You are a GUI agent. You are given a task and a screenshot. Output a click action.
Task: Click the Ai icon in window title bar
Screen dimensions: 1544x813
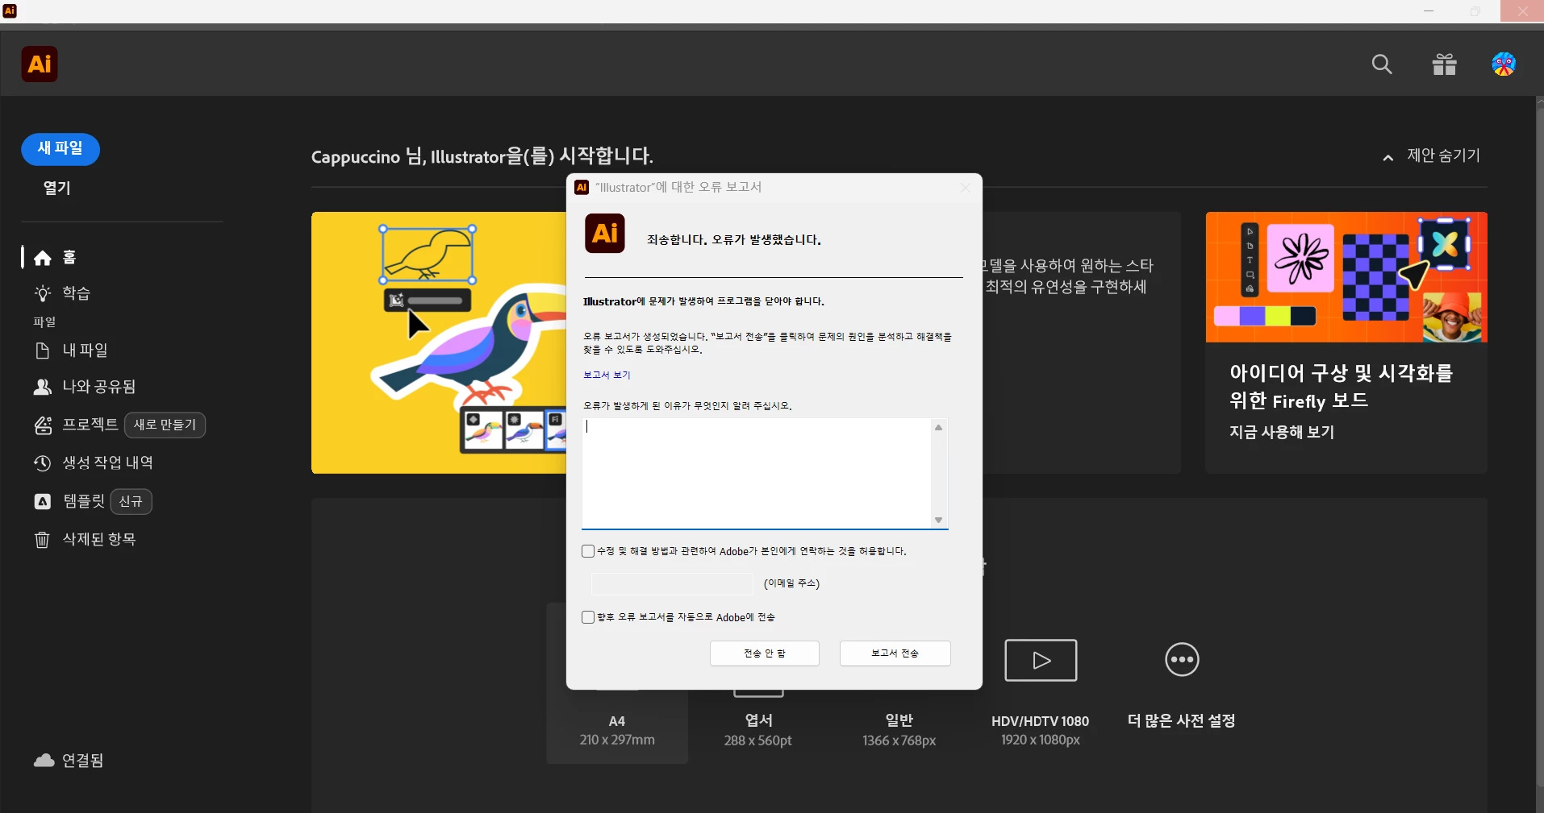point(10,11)
